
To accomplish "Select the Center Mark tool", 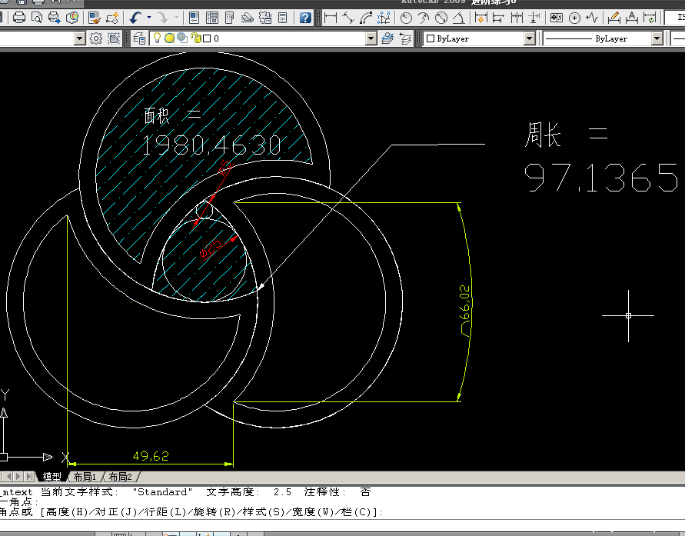I will coord(574,18).
